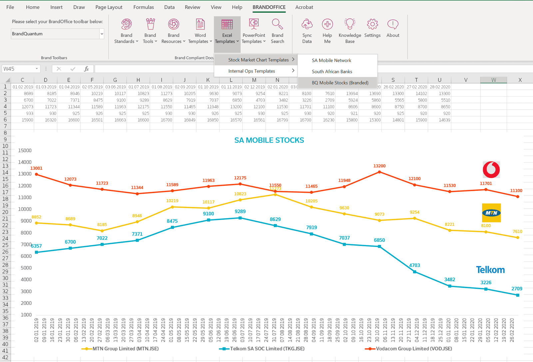Click cell with value 14639

click(439, 120)
